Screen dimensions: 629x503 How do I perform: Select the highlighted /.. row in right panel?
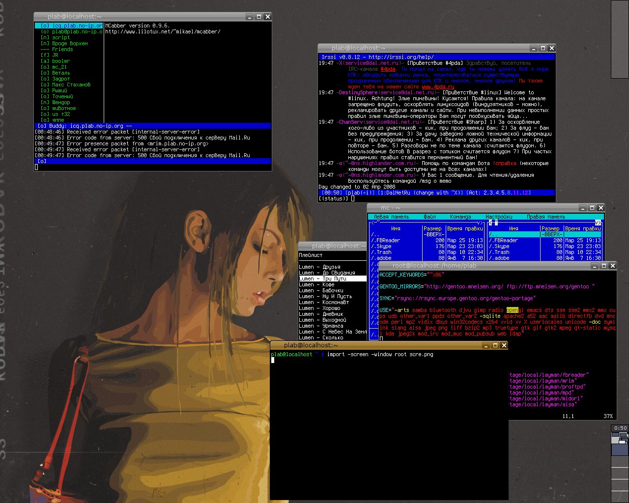pos(545,234)
